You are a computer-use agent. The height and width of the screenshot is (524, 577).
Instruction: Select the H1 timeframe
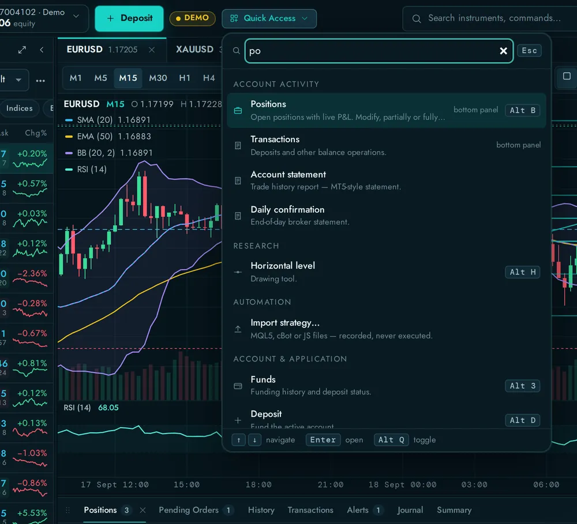[185, 78]
